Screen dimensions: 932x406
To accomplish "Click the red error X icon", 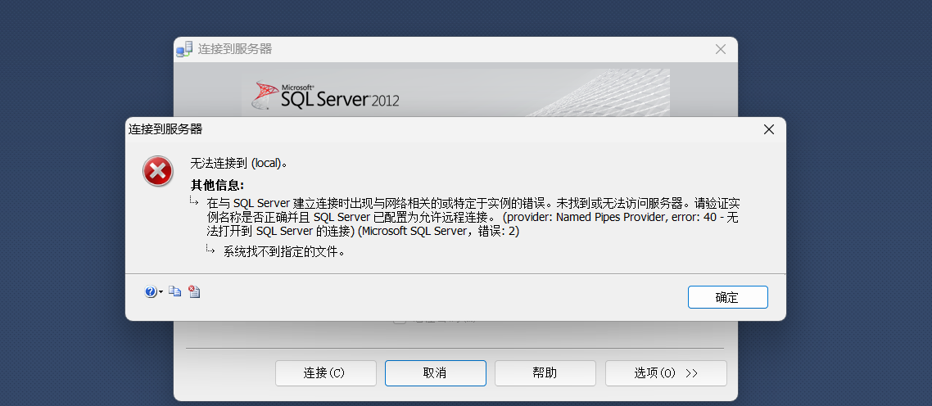I will tap(157, 171).
